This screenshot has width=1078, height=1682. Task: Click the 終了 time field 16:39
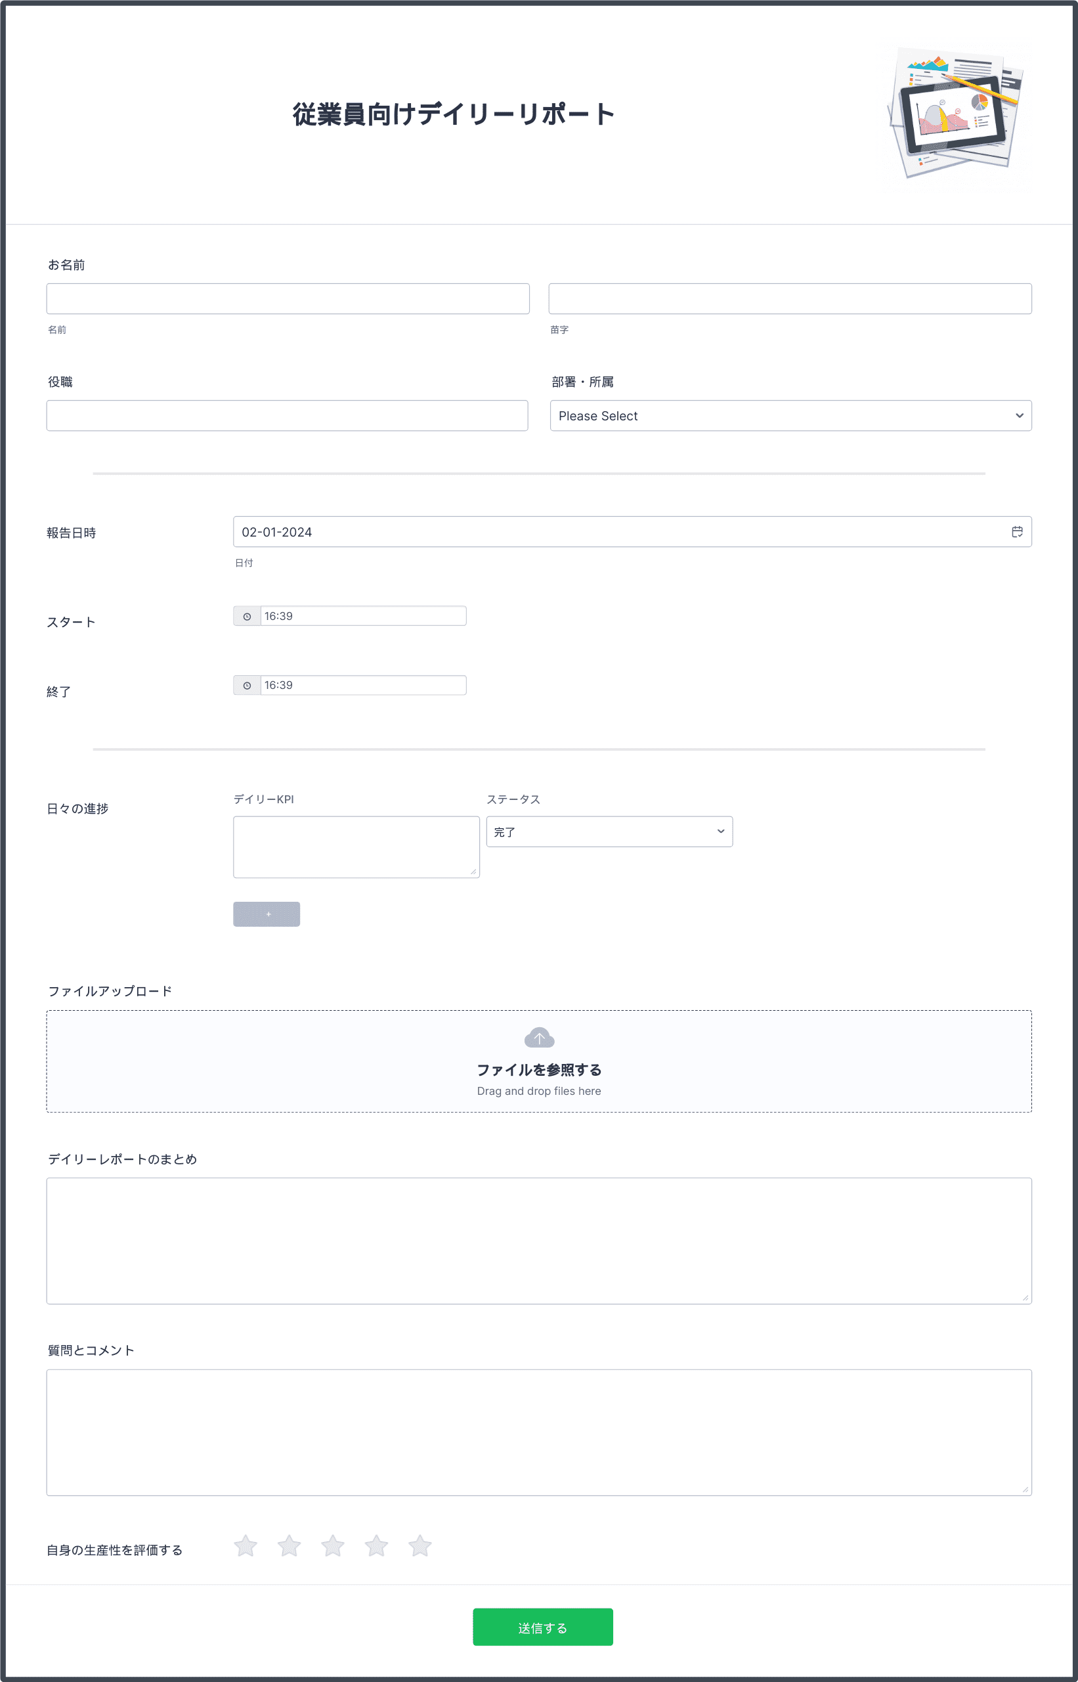pos(363,686)
